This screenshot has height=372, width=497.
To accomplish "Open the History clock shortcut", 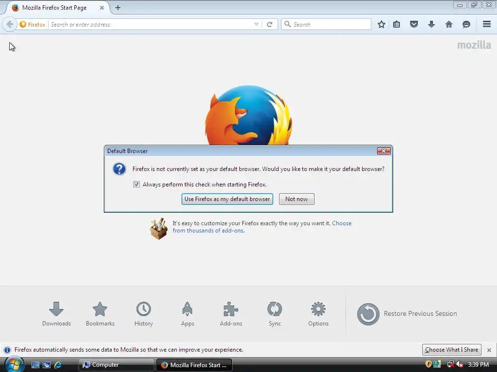I will tap(144, 314).
